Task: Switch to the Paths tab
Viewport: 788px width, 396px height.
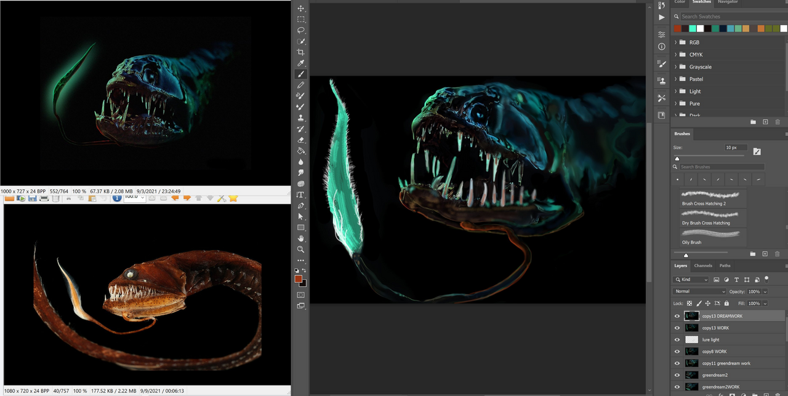Action: pos(725,266)
